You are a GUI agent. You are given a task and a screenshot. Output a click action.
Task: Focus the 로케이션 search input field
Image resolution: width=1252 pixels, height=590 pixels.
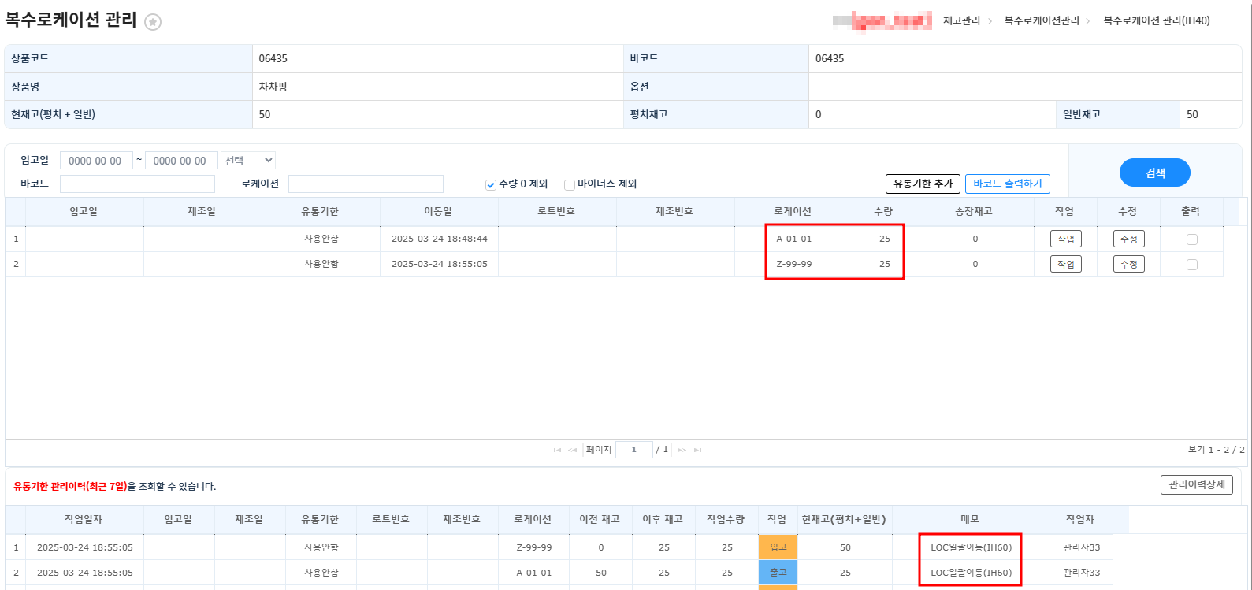366,184
